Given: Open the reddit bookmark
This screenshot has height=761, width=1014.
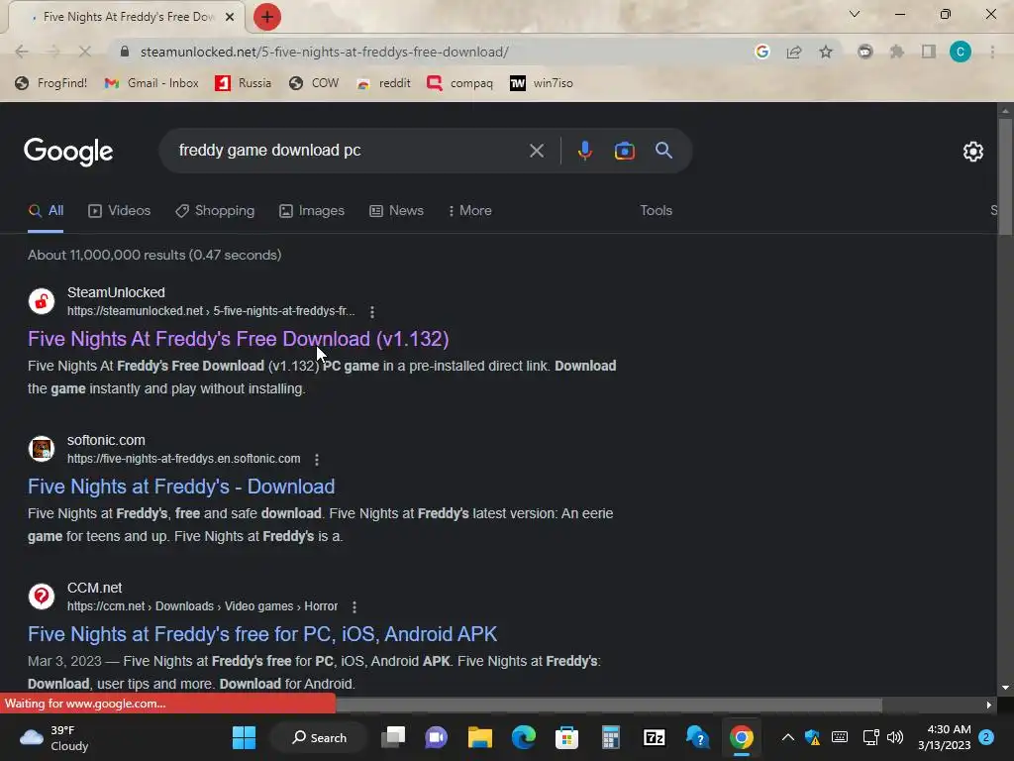Looking at the screenshot, I should (383, 83).
